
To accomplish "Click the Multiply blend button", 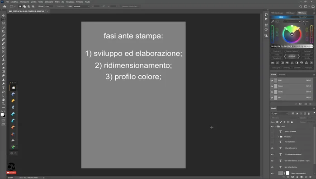I will [x=308, y=68].
